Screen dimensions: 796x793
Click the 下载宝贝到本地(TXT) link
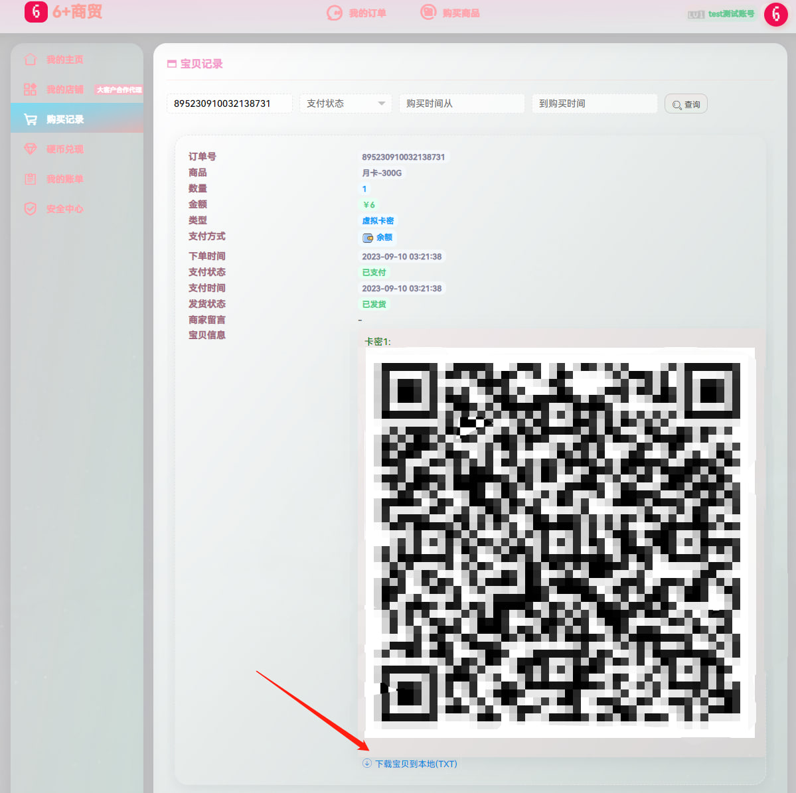coord(416,764)
